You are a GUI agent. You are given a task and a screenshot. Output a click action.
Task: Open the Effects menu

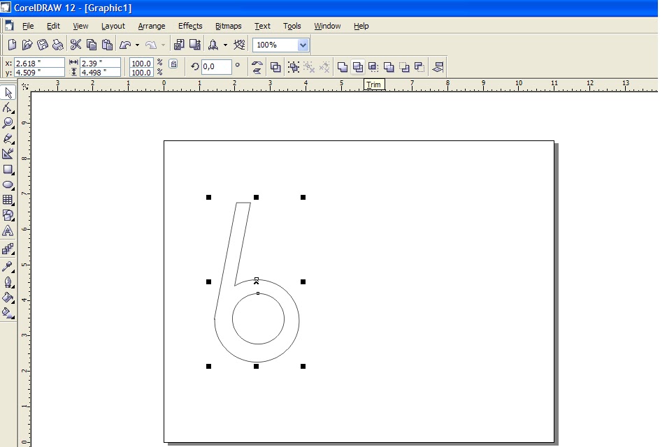(190, 26)
